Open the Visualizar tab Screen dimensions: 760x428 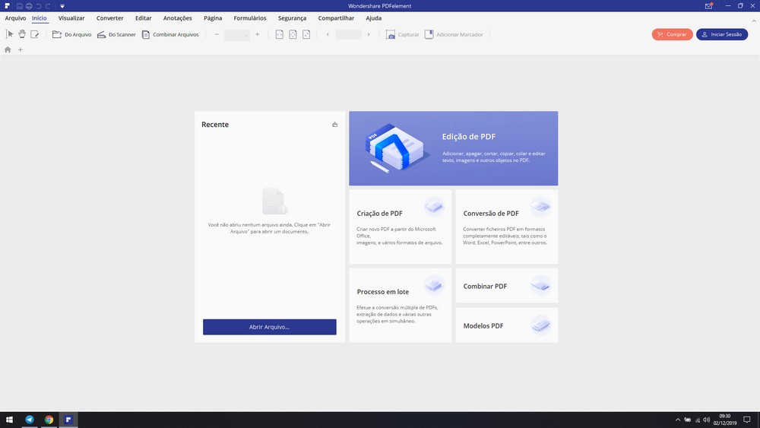coord(71,18)
